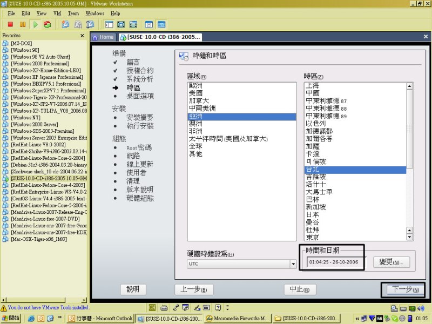Switch to Macromedia Fireworks taskbar button
The height and width of the screenshot is (324, 432).
(x=238, y=319)
